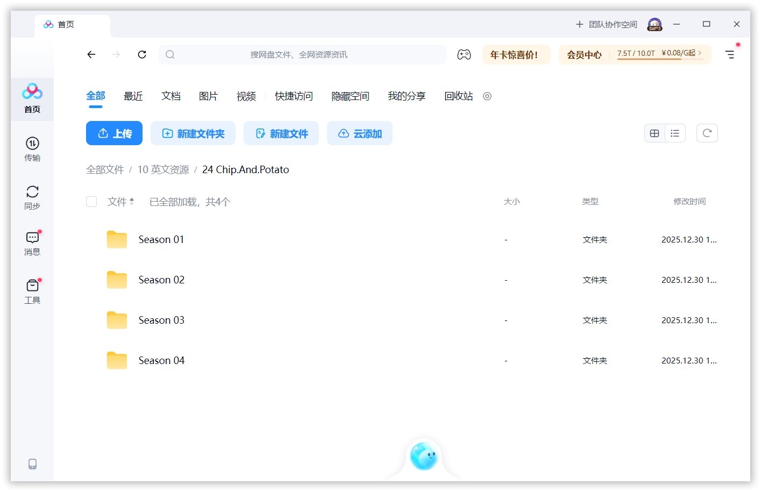The image size is (761, 492).
Task: Select all files with the header checkbox
Action: [91, 202]
